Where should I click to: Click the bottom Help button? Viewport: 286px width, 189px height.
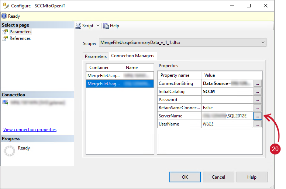[x=252, y=177]
